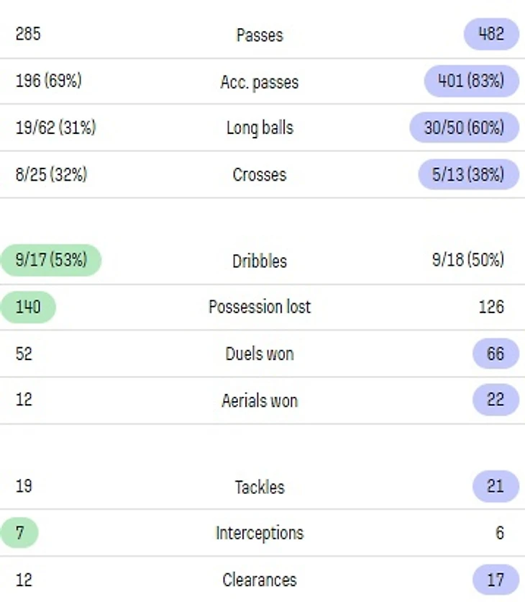Click the Long balls stat label
Viewport: 525px width, 602px height.
[x=260, y=128]
